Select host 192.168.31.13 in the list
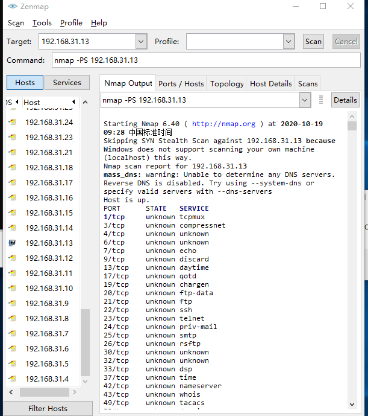Viewport: 368px width, 416px height. coord(49,243)
